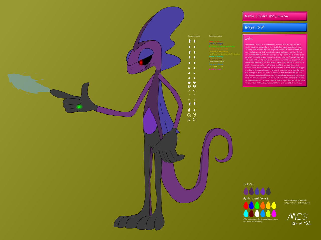Pick the cyan additional color swatch
Image resolution: width=321 pixels, height=240 pixels.
[246, 213]
